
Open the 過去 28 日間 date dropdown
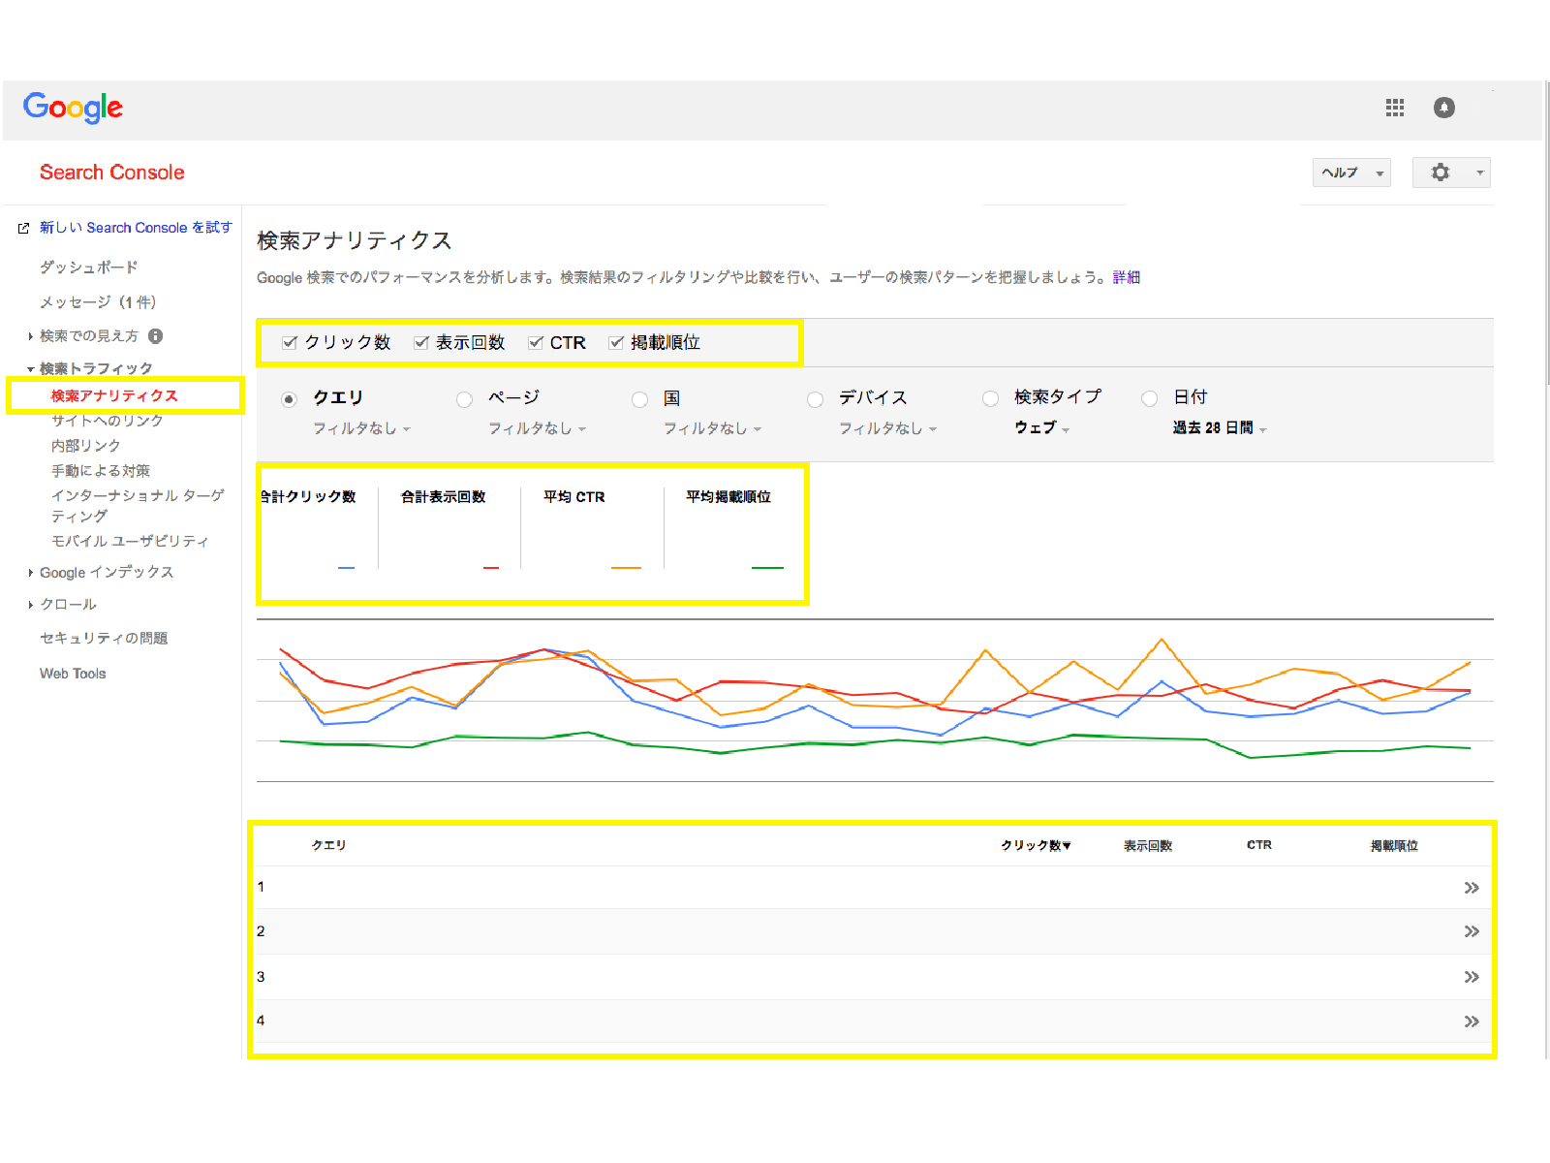pyautogui.click(x=1220, y=427)
